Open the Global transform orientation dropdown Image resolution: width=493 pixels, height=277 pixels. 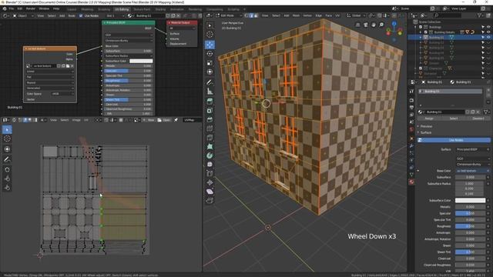click(356, 15)
